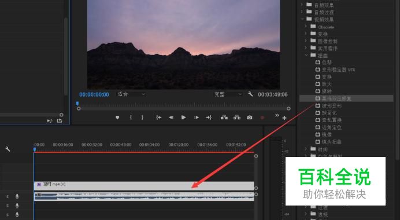Open the 完整 playback resolution dropdown

[x=228, y=94]
